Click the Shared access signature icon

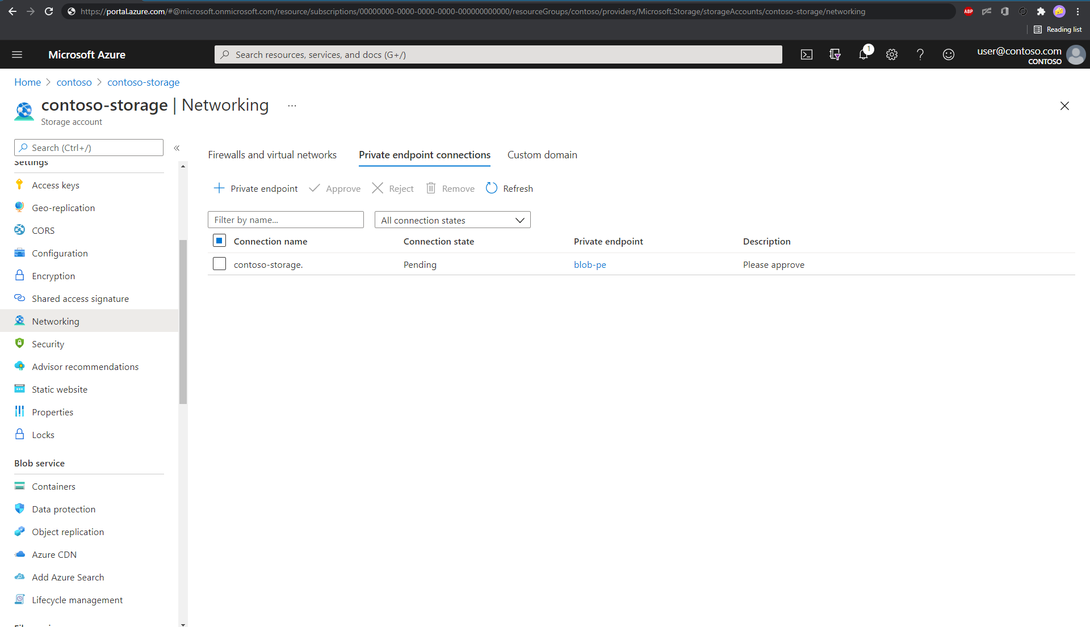20,298
